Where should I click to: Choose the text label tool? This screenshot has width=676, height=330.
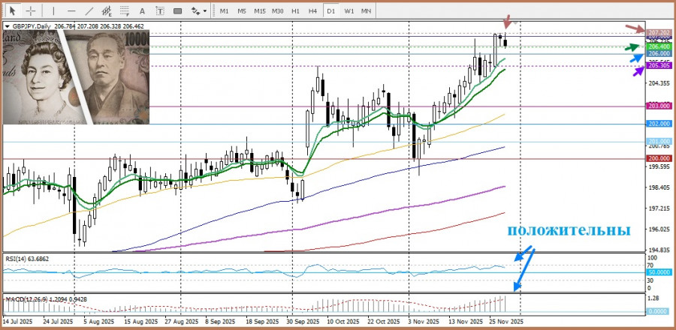point(160,11)
